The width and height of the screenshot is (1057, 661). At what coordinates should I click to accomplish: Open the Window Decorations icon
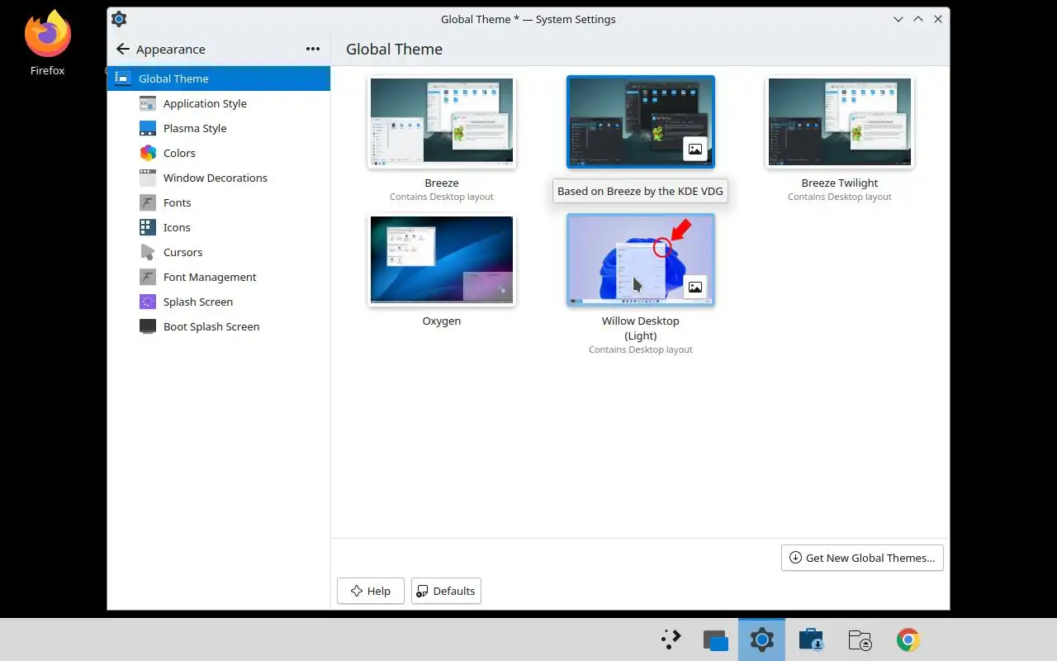pyautogui.click(x=148, y=178)
